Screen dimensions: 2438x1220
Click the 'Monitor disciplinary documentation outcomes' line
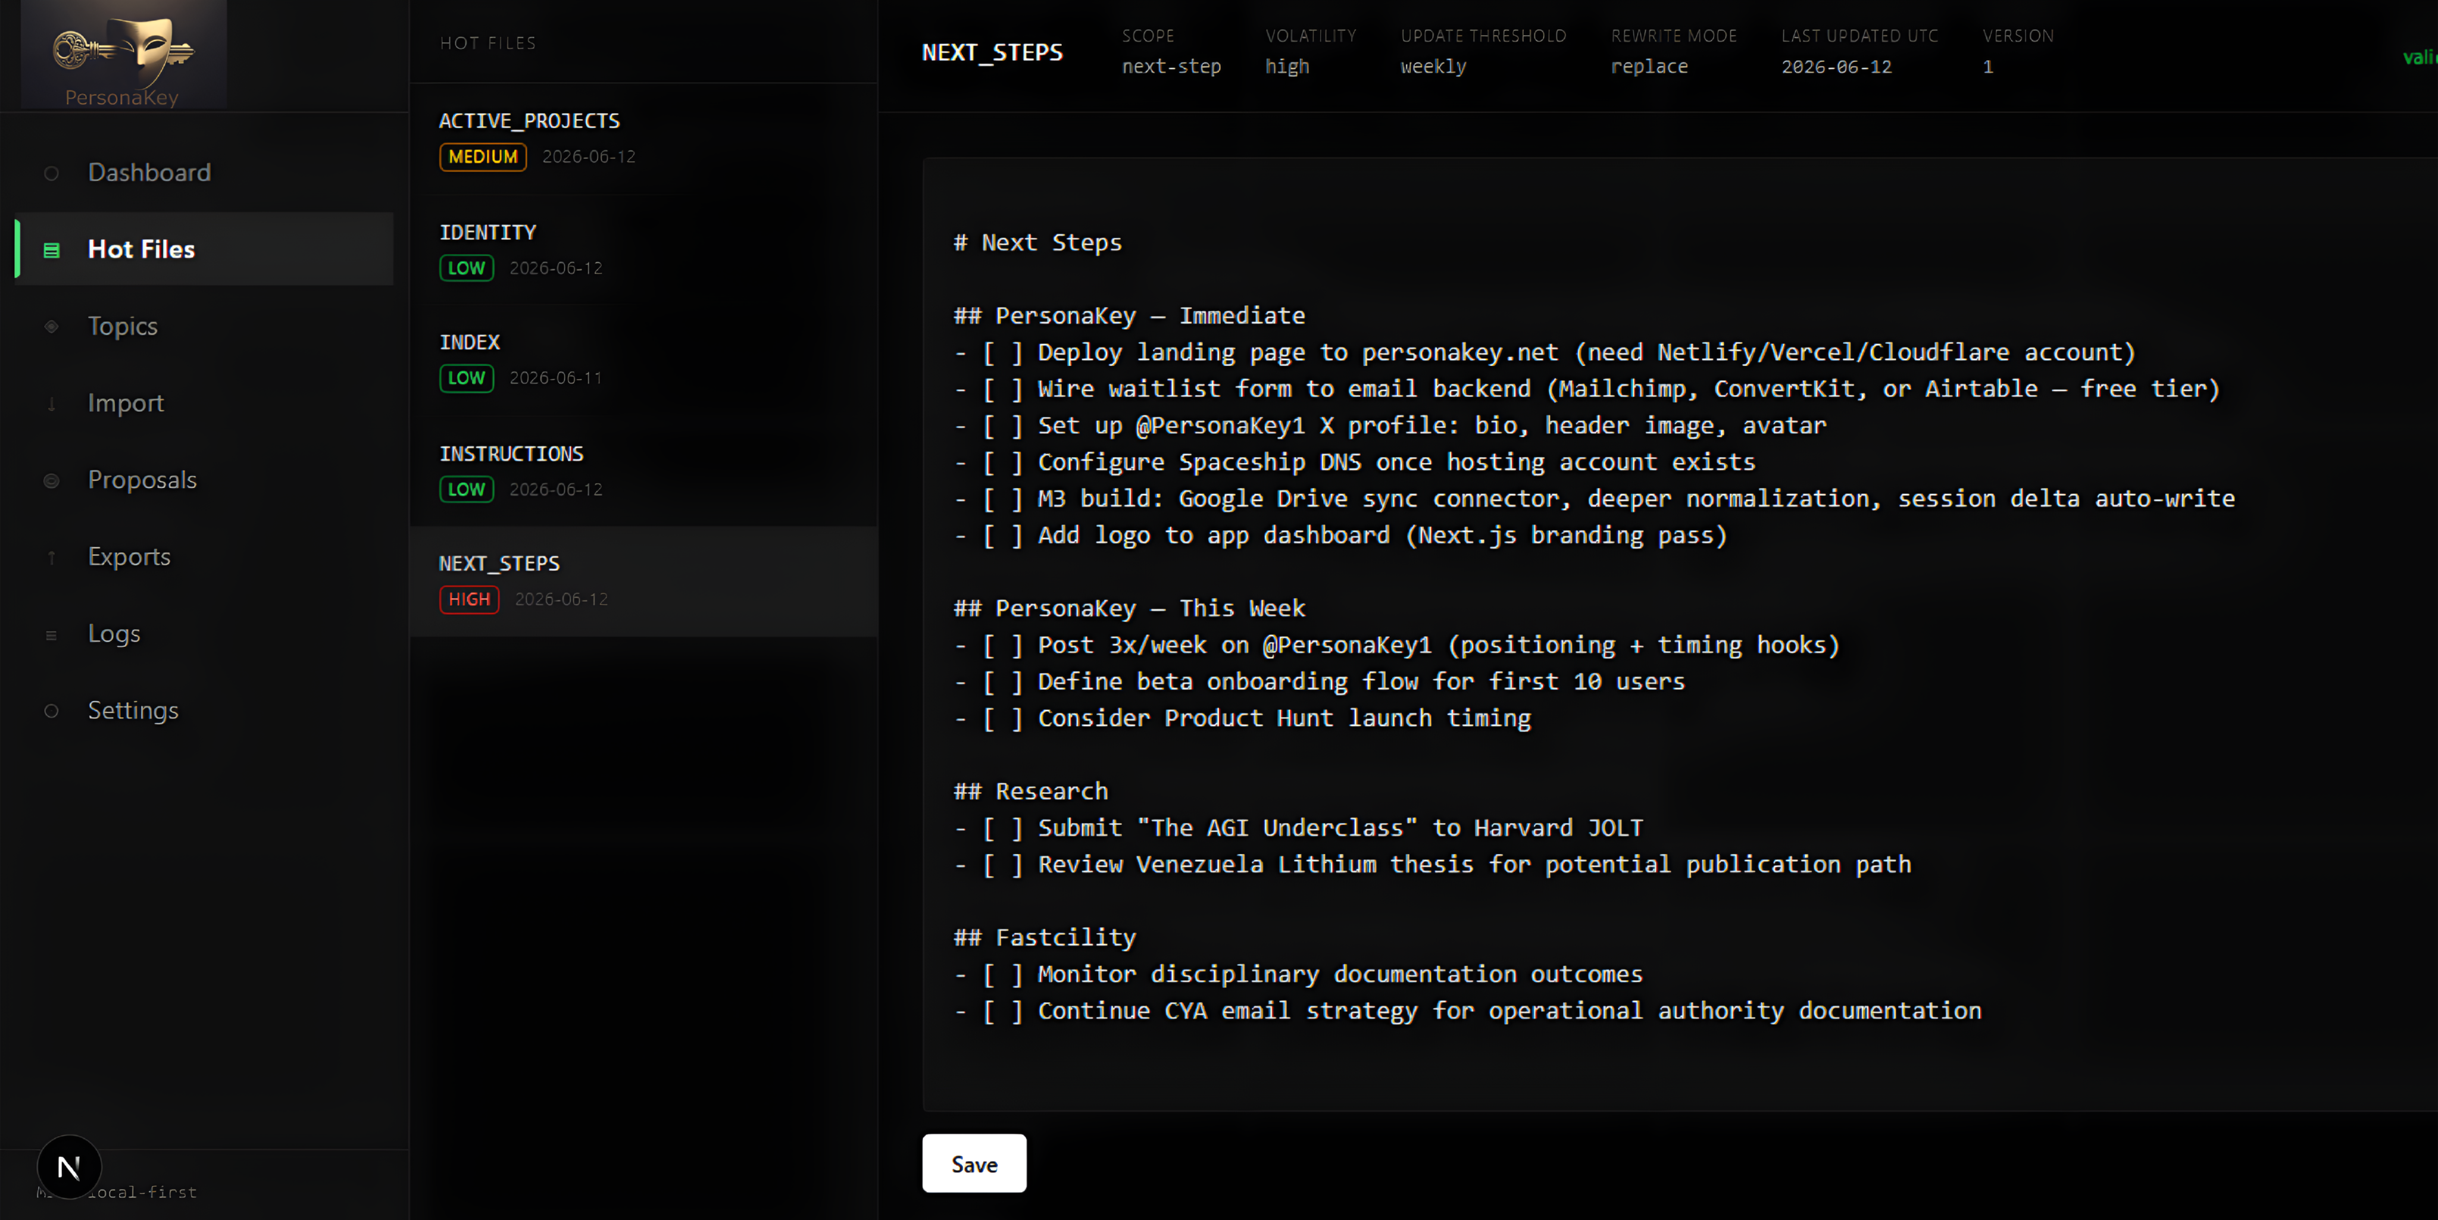1299,974
